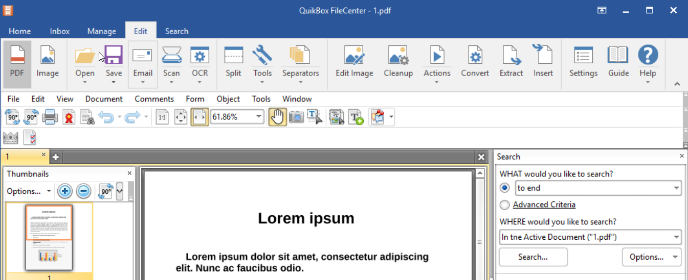Image resolution: width=688 pixels, height=280 pixels.
Task: Toggle the Fit Width view button
Action: click(199, 117)
